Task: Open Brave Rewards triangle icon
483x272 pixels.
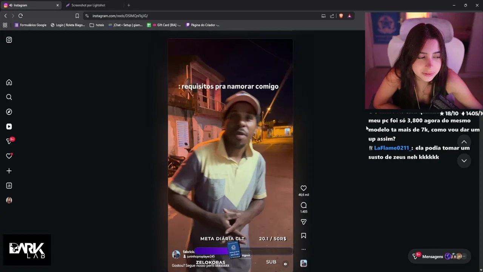Action: [x=349, y=16]
